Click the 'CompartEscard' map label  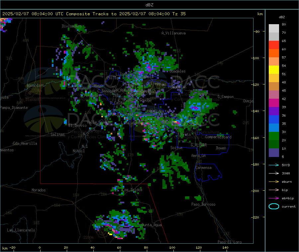point(218,137)
